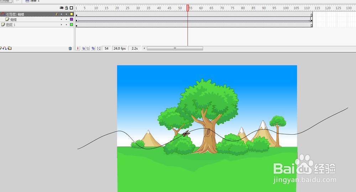Click the current frame field showing 54
This screenshot has height=192, width=356.
click(106, 48)
